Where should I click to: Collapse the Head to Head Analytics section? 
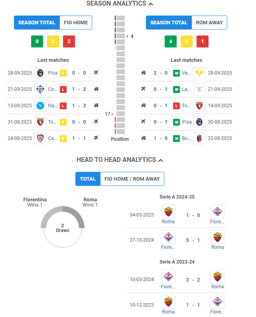pyautogui.click(x=161, y=160)
